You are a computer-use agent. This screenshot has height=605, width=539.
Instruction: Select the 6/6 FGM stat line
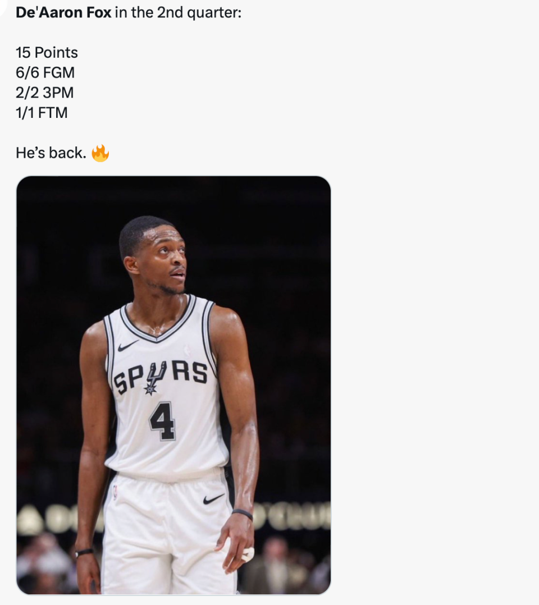pyautogui.click(x=45, y=72)
